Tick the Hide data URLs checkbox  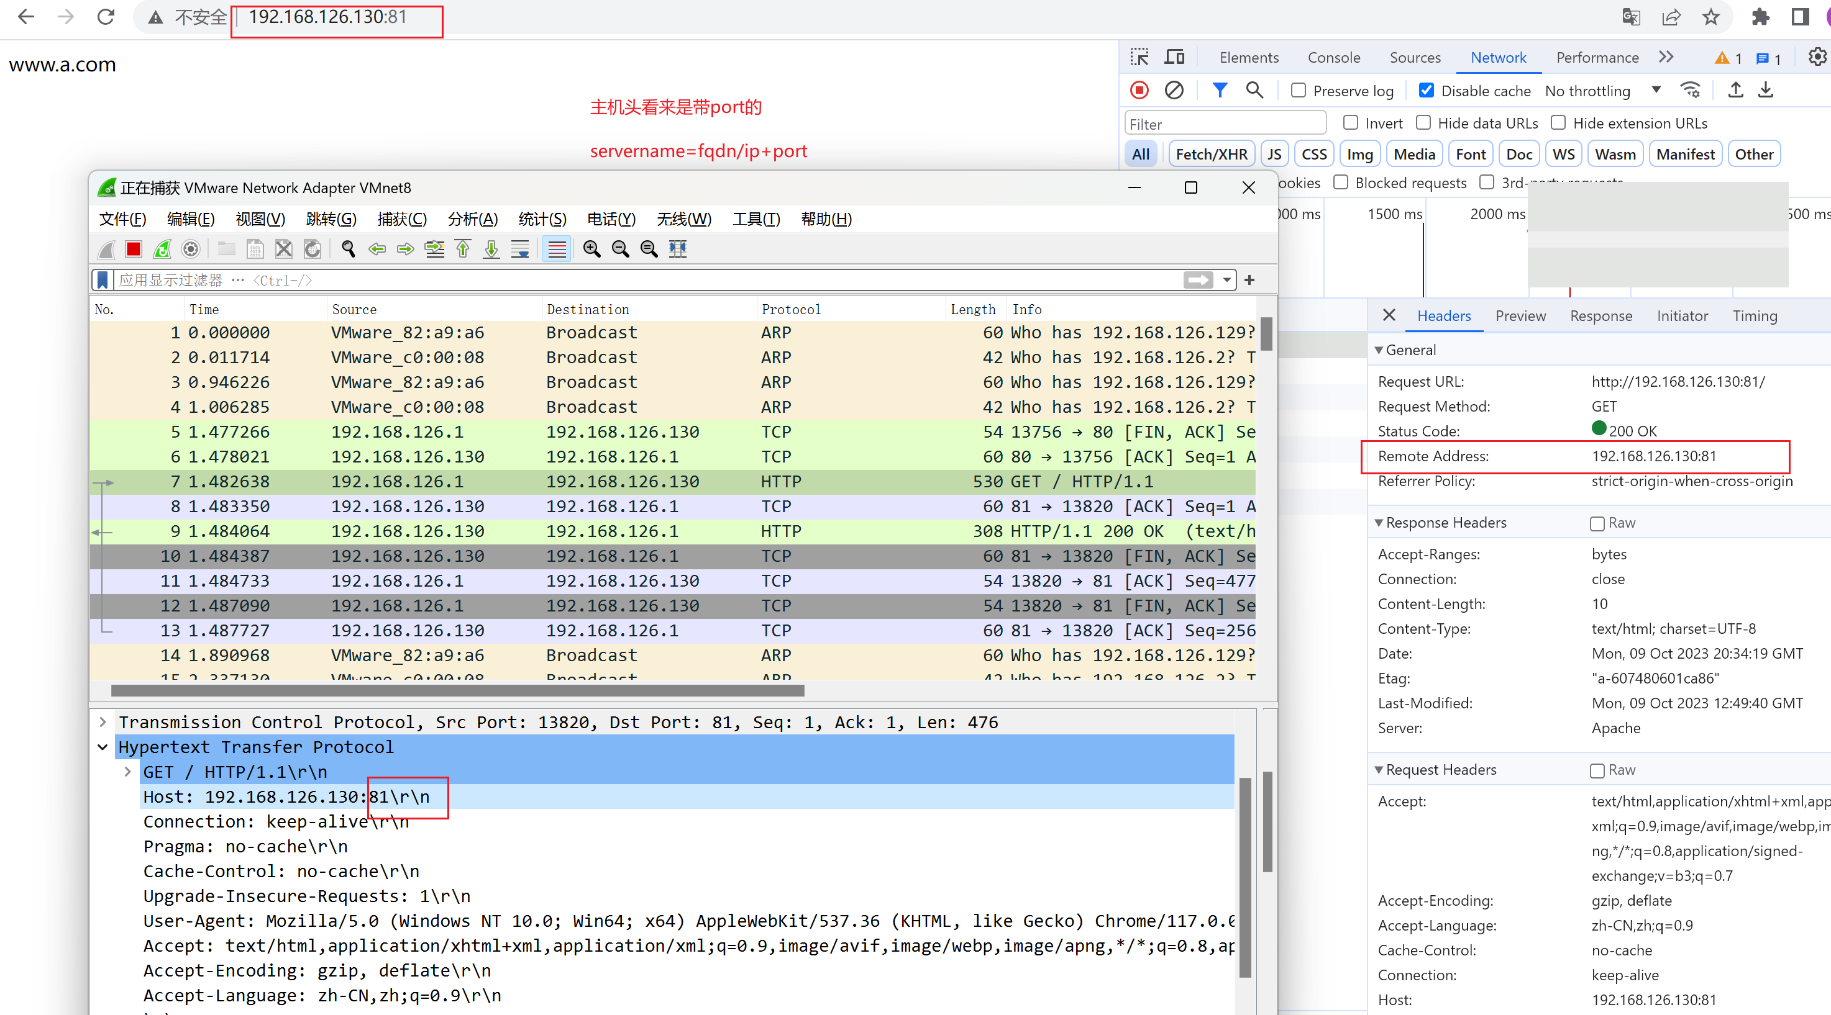[1423, 123]
